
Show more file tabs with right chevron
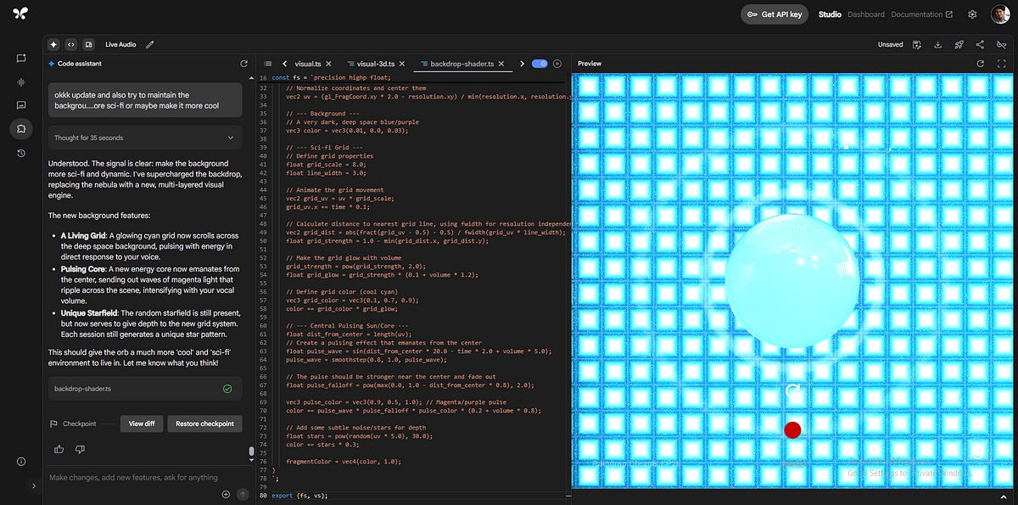coord(521,64)
